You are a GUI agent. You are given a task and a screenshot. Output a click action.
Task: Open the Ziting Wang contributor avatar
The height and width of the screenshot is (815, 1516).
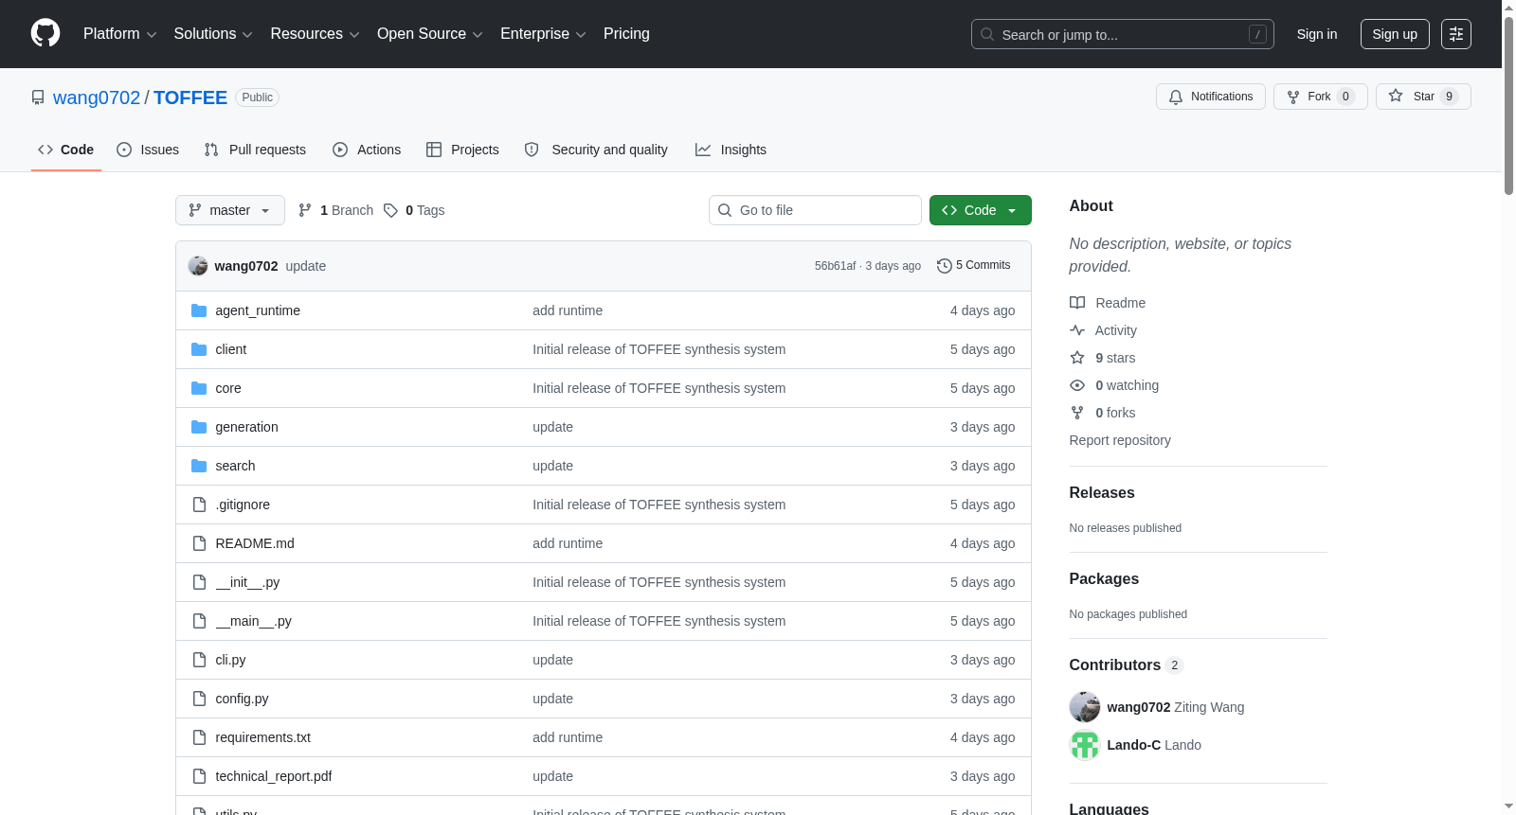click(1085, 707)
